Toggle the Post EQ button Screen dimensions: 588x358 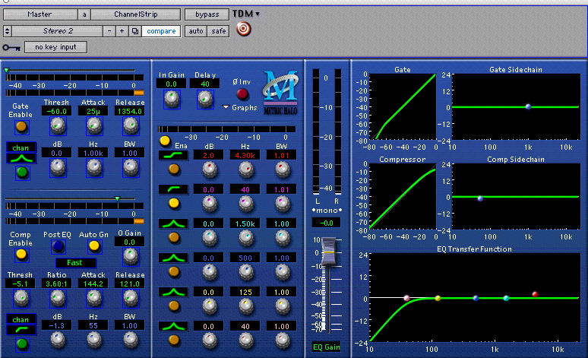click(x=58, y=246)
